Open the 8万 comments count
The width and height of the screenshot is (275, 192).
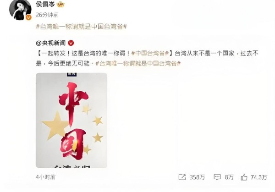pyautogui.click(x=229, y=177)
